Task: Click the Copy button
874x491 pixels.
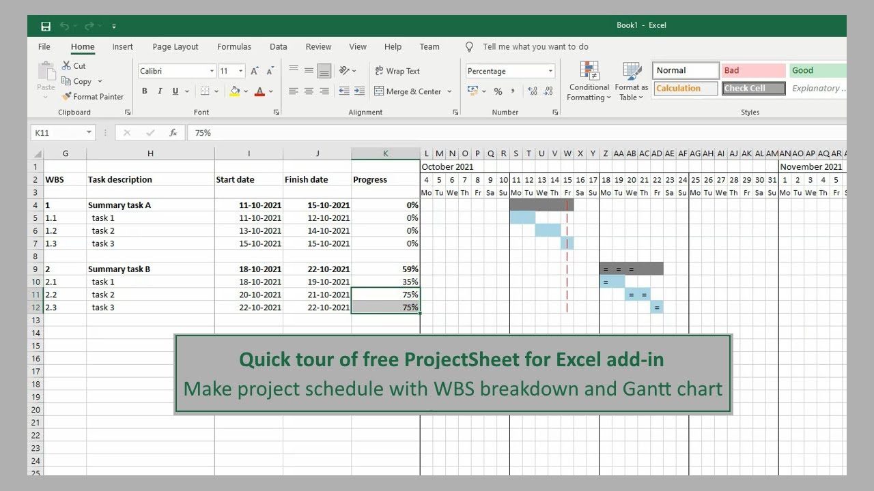Action: point(77,81)
